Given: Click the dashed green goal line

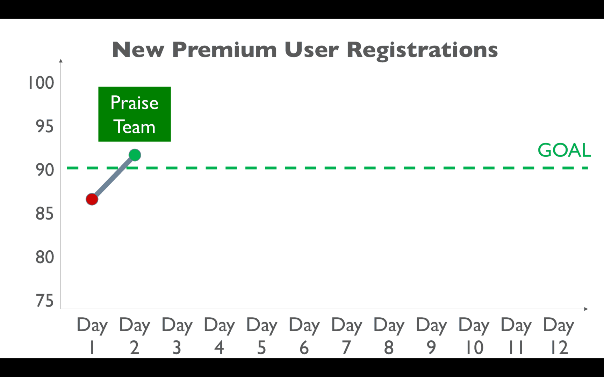Looking at the screenshot, I should pos(328,168).
